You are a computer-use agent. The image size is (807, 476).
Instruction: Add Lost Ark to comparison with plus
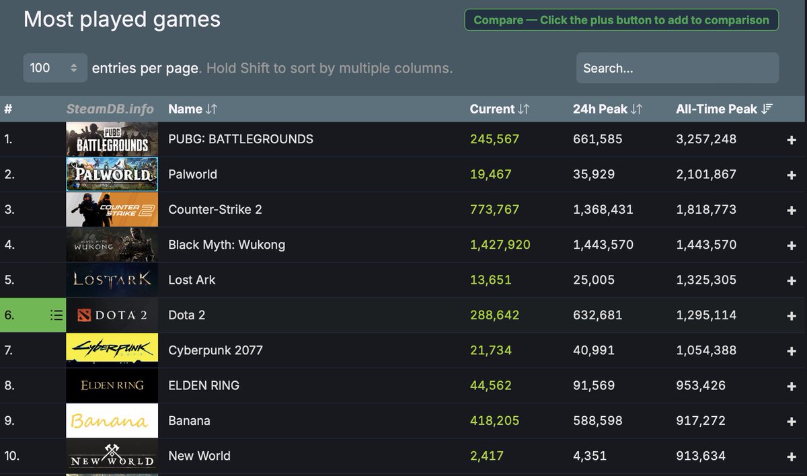tap(792, 280)
